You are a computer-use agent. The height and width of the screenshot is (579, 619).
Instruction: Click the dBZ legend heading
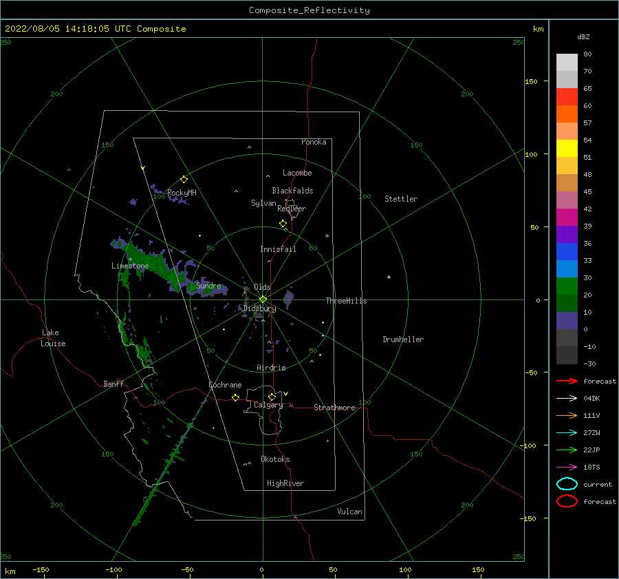[x=583, y=36]
